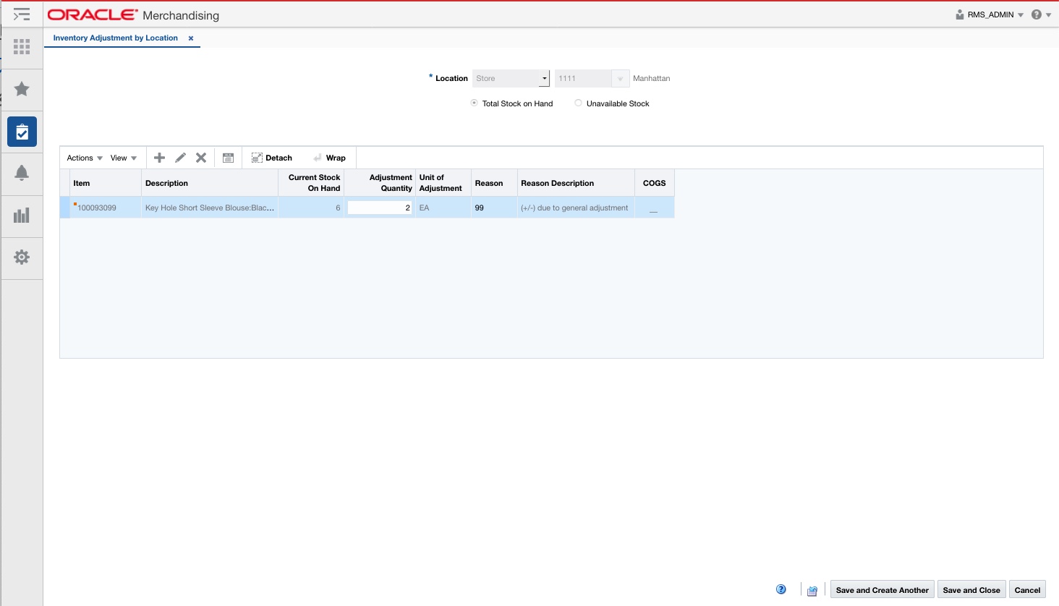Open the Favorites star panel
1059x606 pixels.
22,90
